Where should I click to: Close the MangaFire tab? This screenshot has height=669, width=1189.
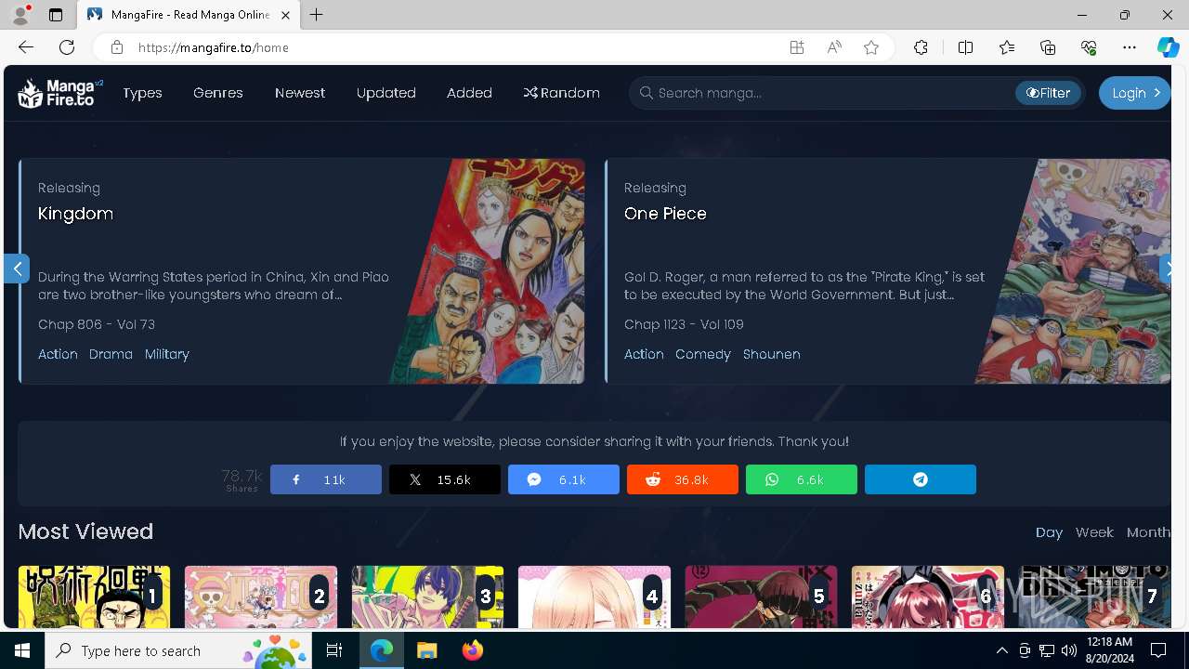coord(286,15)
